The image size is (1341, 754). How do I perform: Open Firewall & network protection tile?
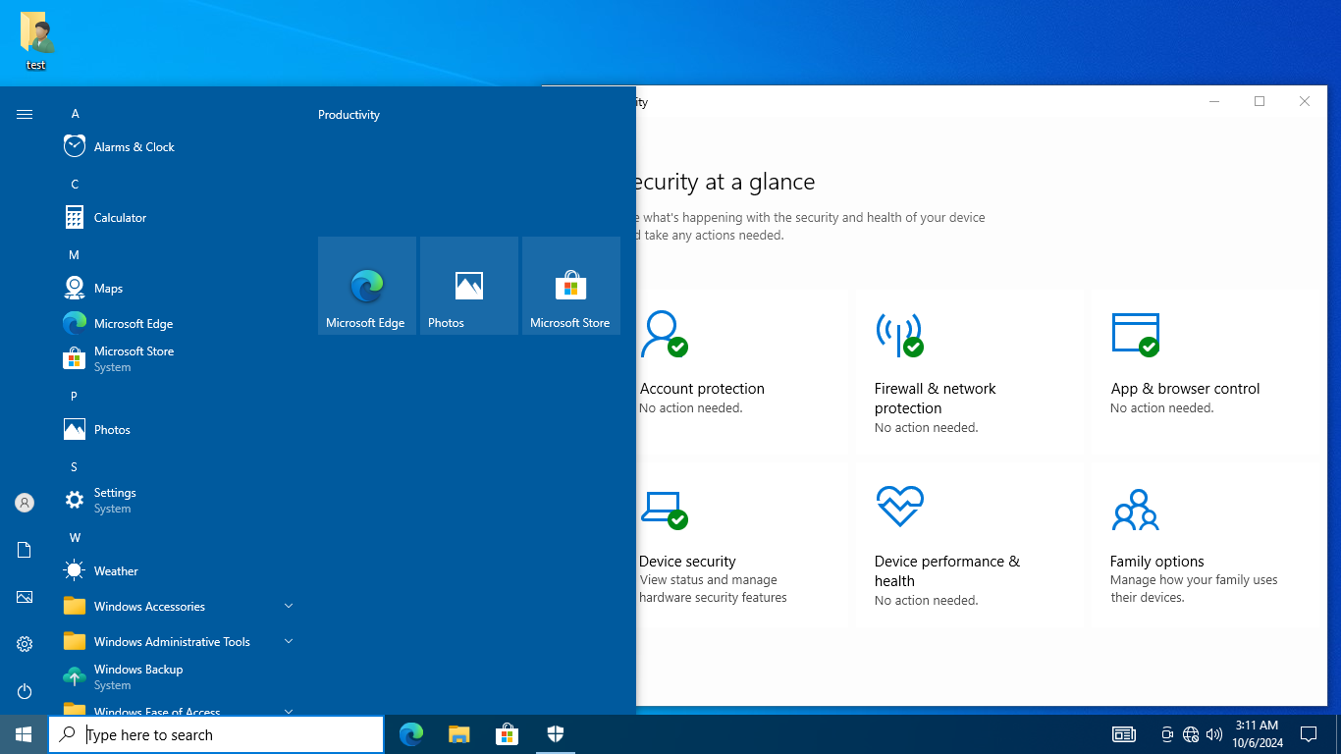[x=969, y=373]
